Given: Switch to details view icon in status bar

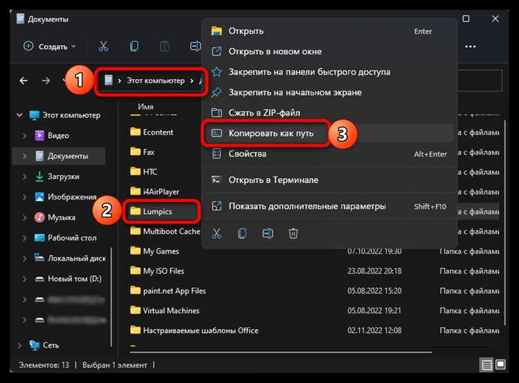Looking at the screenshot, I should (487, 365).
